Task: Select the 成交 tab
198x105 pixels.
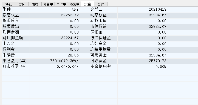Action: [x=35, y=4]
